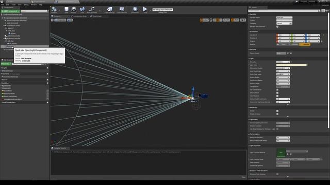This screenshot has width=330, height=185.
Task: Toggle the Editable when Inherited checkbox
Action: click(x=277, y=27)
